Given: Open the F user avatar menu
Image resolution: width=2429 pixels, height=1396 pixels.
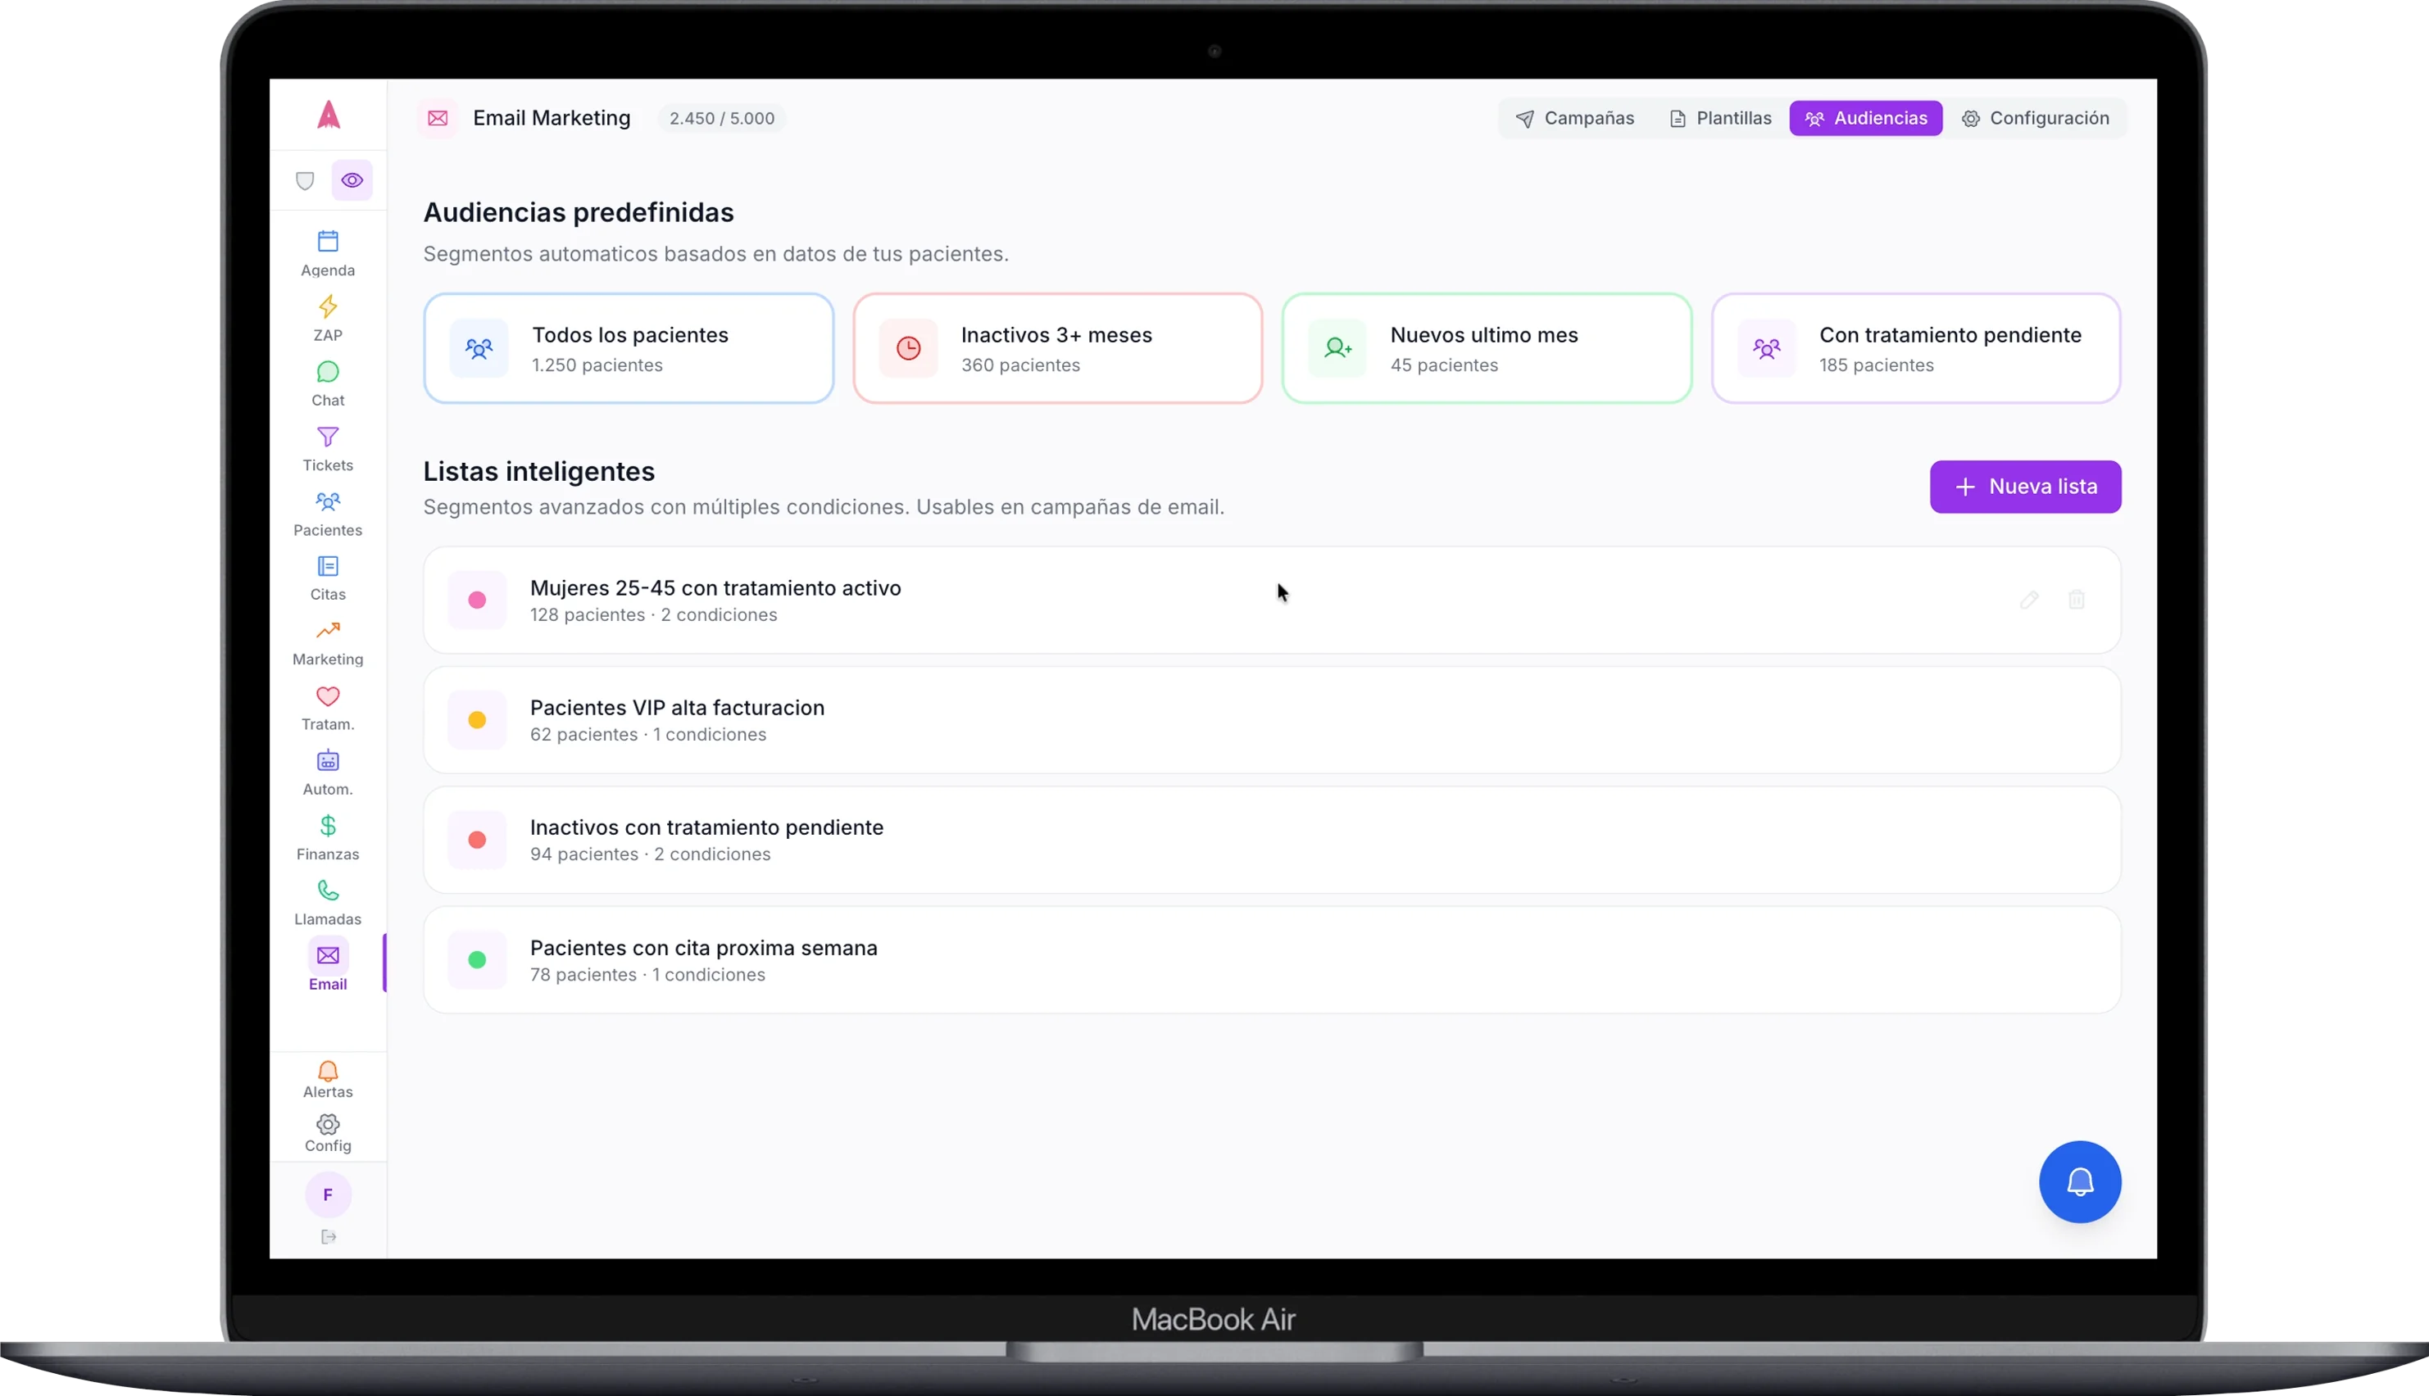Looking at the screenshot, I should point(328,1194).
